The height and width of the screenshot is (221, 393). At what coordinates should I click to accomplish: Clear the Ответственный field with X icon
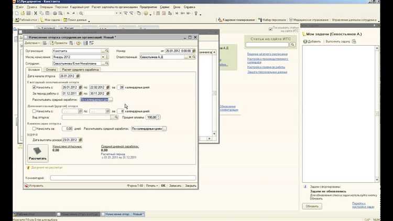tap(190, 57)
